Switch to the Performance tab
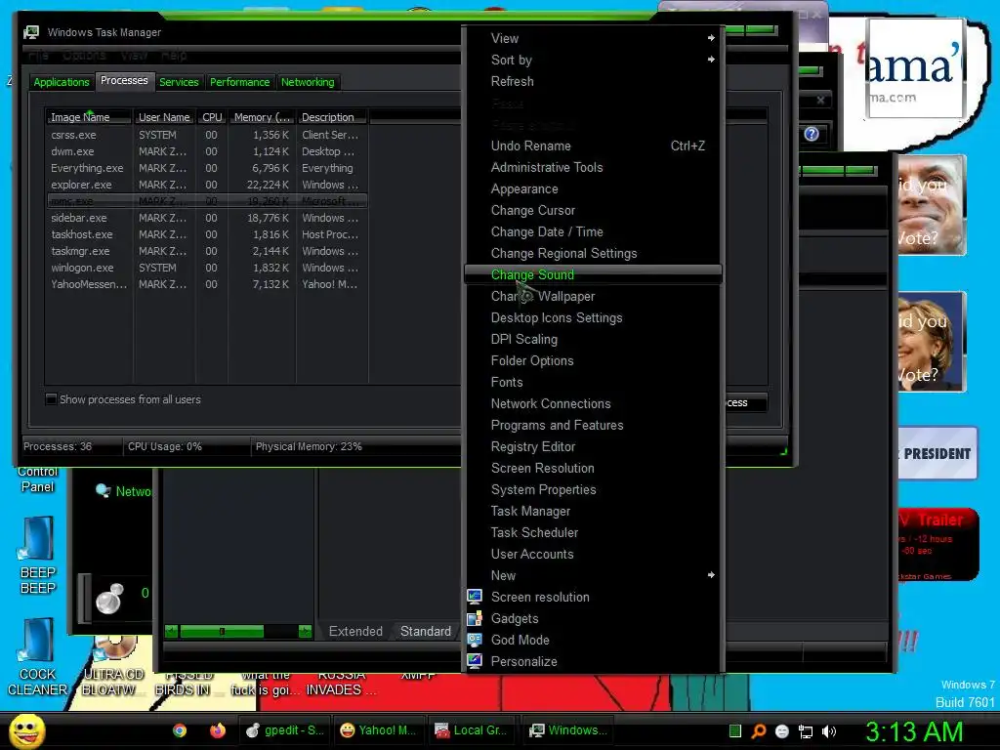This screenshot has height=750, width=1000. pyautogui.click(x=240, y=82)
